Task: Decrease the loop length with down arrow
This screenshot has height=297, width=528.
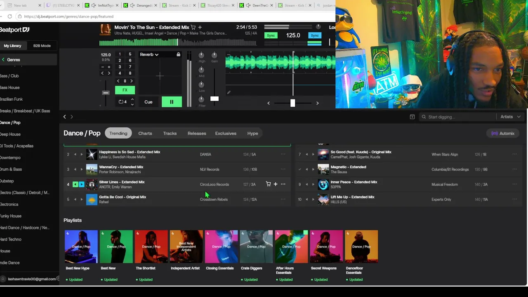Action: pyautogui.click(x=132, y=104)
